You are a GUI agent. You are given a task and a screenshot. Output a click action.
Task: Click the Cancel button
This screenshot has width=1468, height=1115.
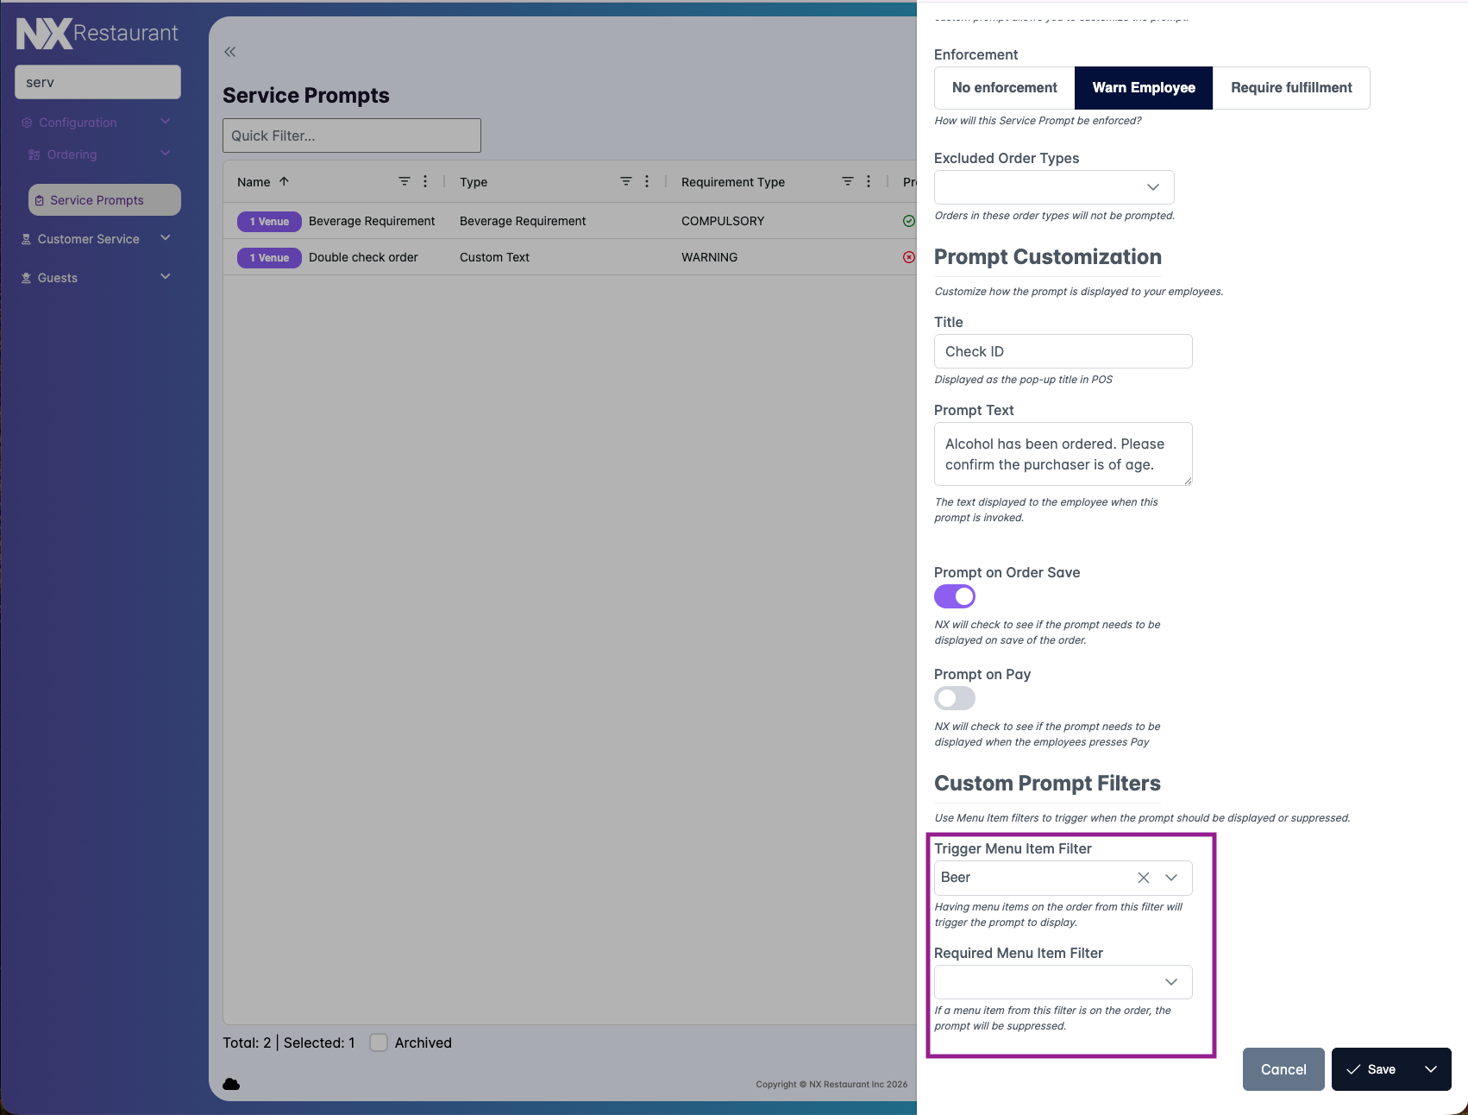coord(1283,1069)
